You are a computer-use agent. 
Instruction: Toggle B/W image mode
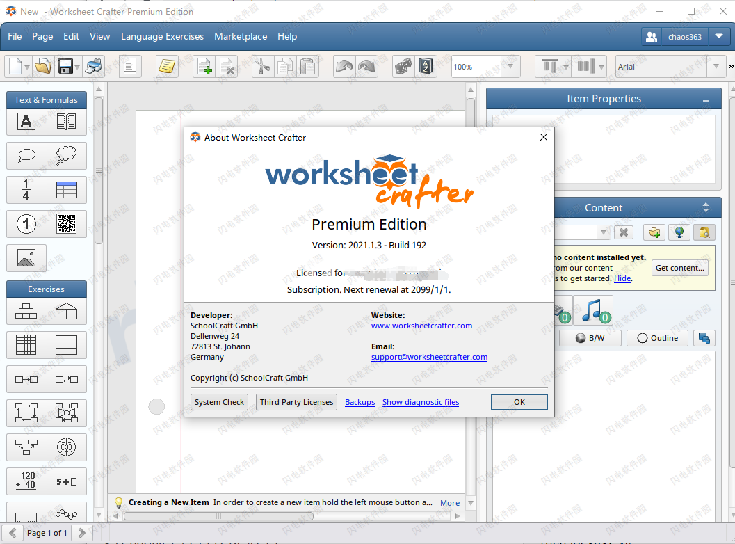590,338
